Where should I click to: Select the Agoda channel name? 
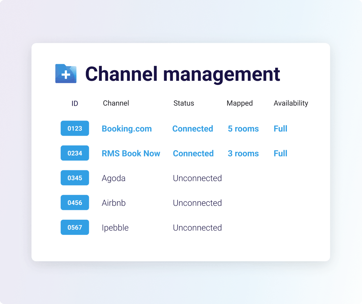click(114, 178)
